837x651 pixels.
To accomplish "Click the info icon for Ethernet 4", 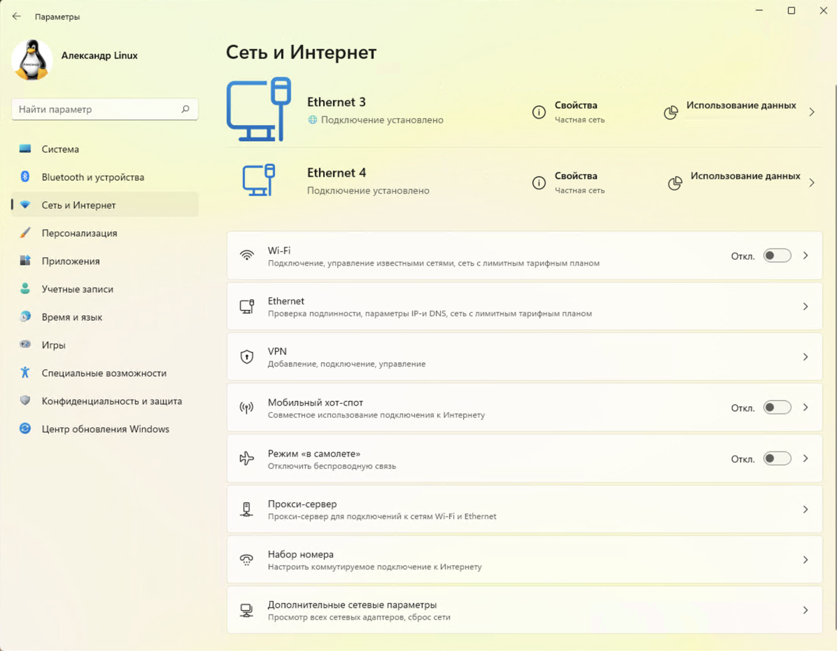I will pyautogui.click(x=538, y=183).
